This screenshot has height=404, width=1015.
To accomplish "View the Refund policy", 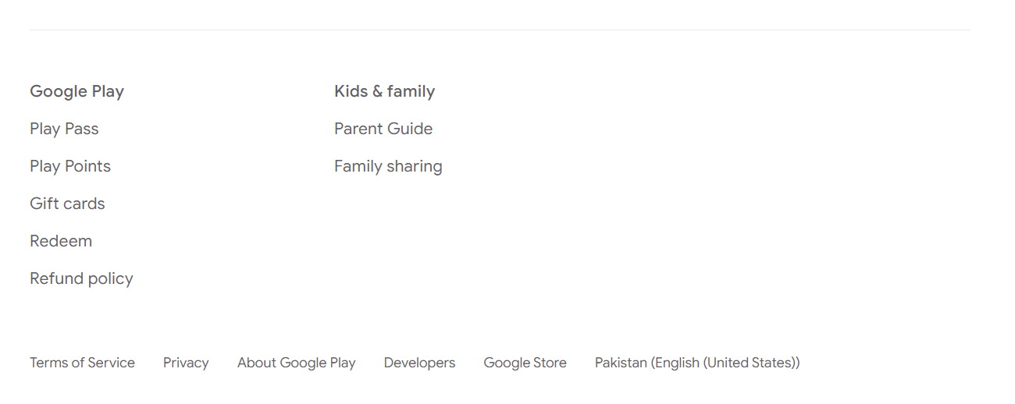I will coord(81,278).
